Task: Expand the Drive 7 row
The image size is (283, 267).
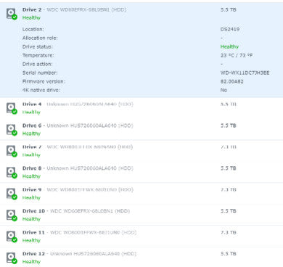Action: click(141, 151)
